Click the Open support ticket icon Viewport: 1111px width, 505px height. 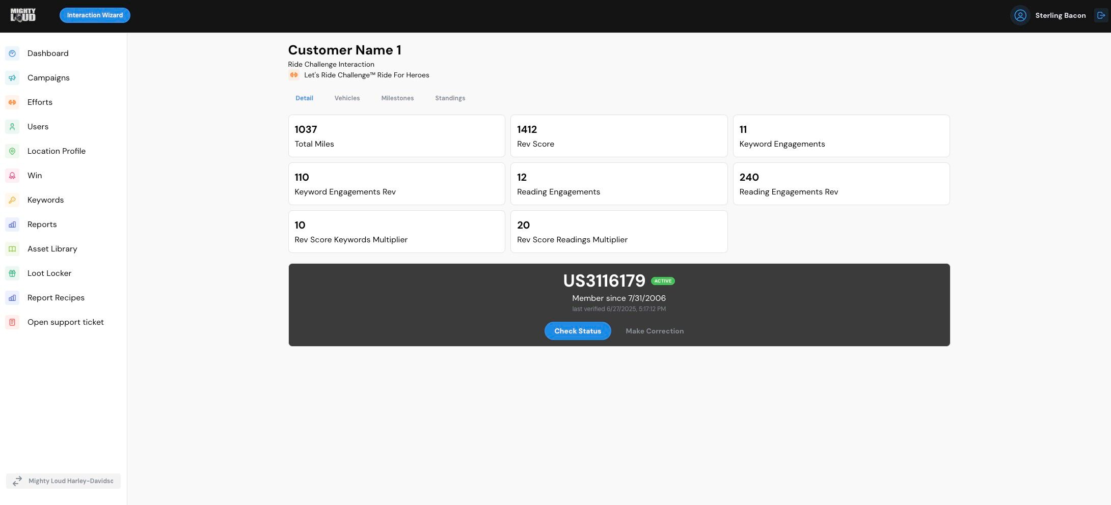(12, 322)
